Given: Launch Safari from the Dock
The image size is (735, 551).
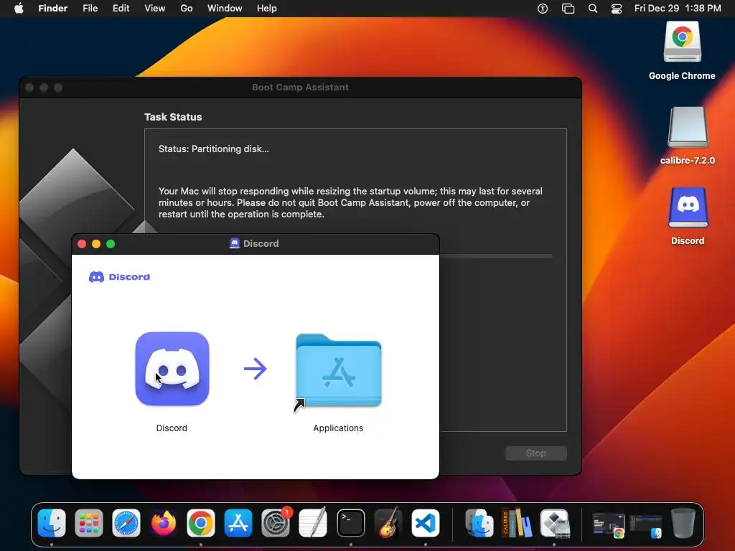Looking at the screenshot, I should 126,523.
